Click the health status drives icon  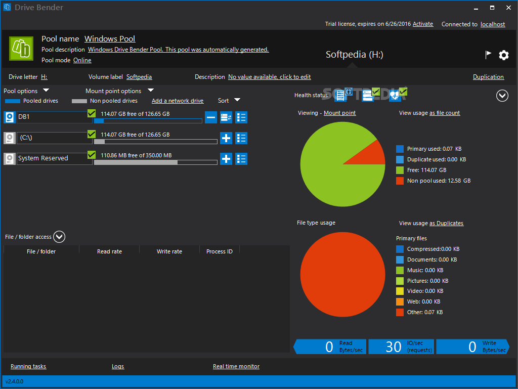(370, 95)
